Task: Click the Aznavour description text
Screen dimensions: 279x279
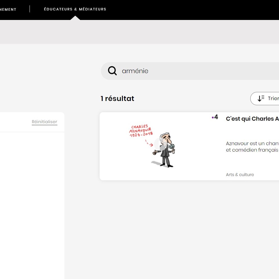Action: click(252, 147)
